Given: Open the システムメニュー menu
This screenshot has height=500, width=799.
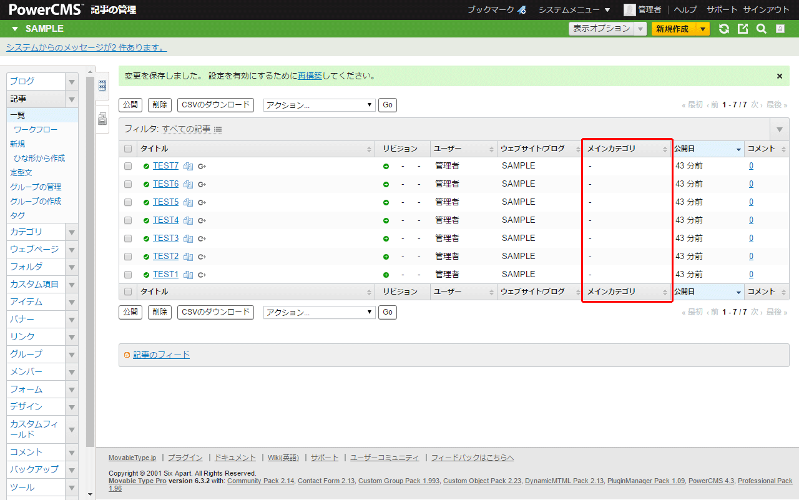Looking at the screenshot, I should [x=574, y=10].
